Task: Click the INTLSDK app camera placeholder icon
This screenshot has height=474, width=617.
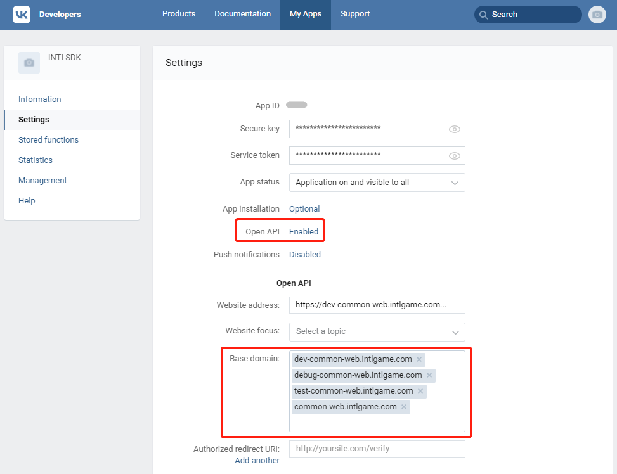Action: click(x=29, y=62)
